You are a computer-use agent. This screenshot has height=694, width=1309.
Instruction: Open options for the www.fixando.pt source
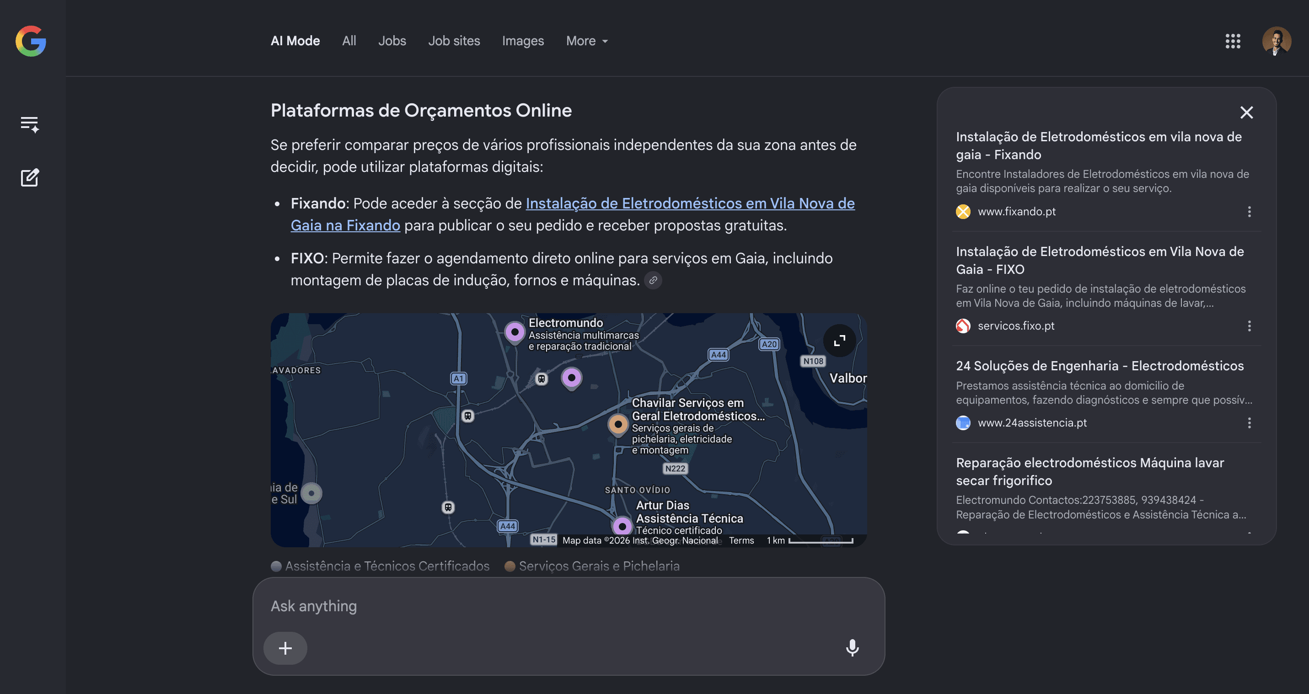[x=1250, y=212]
